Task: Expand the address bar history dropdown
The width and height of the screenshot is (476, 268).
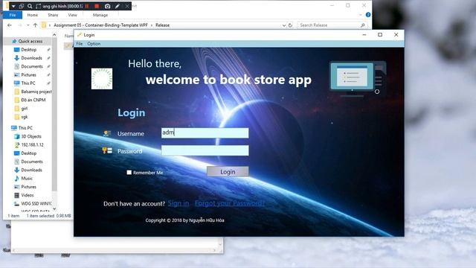Action: (x=284, y=25)
